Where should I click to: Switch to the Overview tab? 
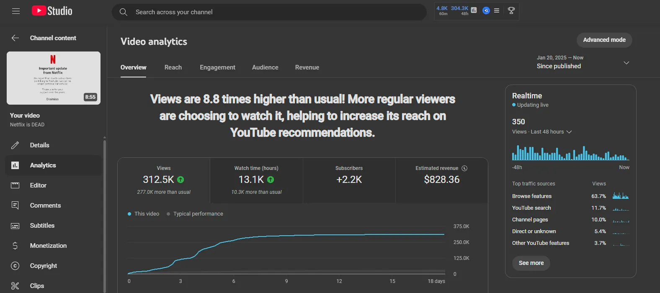(x=133, y=67)
